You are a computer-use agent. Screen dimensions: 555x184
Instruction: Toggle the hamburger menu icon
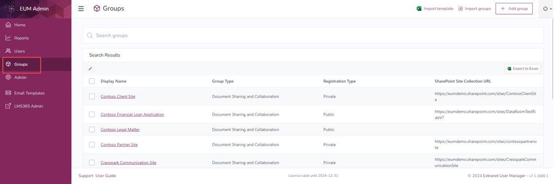81,8
